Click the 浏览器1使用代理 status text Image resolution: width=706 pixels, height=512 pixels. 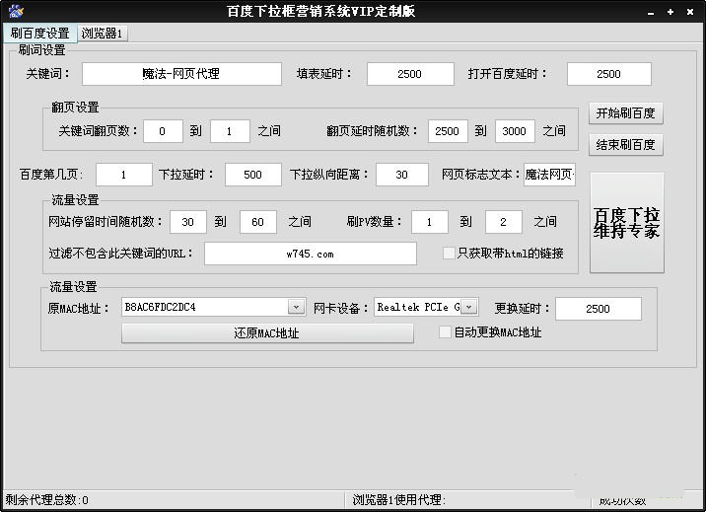tap(399, 500)
